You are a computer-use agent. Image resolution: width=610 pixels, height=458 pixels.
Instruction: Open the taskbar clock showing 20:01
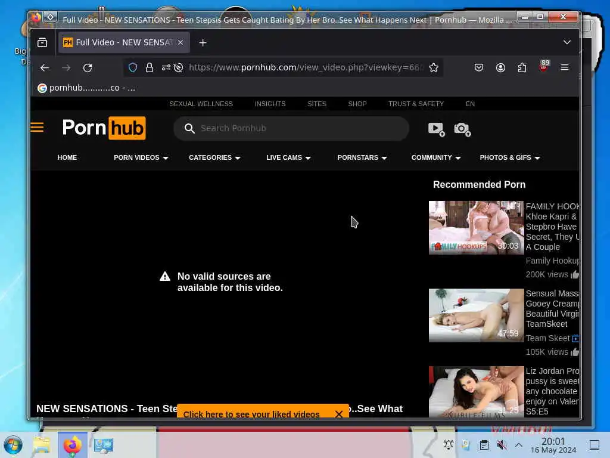point(553,445)
